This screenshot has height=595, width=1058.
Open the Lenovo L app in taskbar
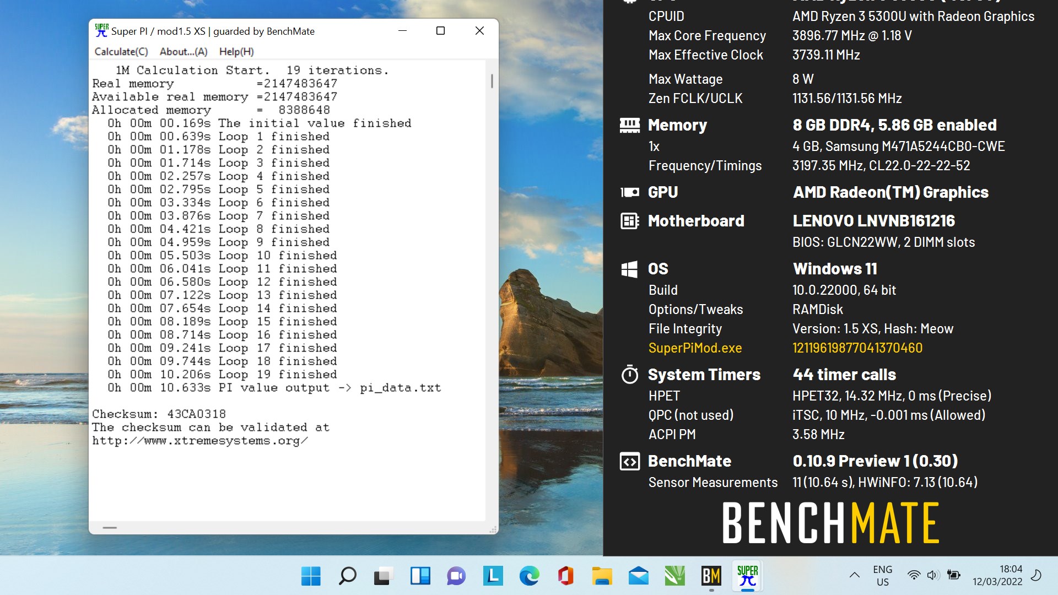[x=493, y=576]
